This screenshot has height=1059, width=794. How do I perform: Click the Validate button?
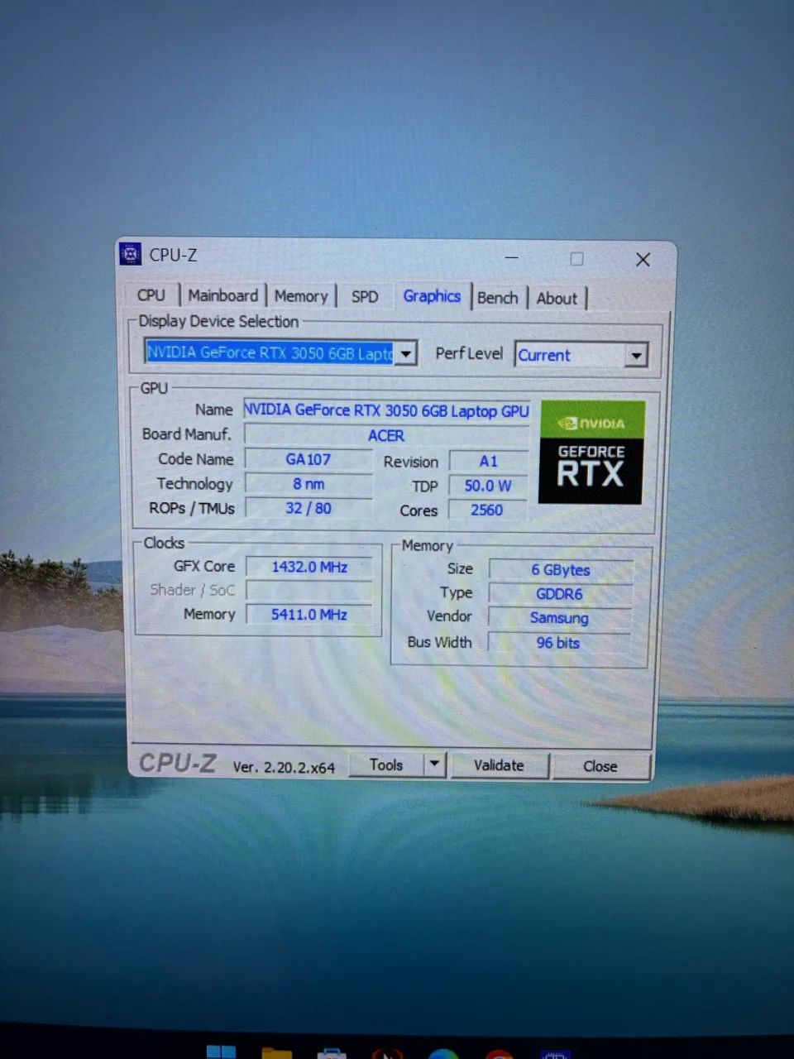click(499, 765)
